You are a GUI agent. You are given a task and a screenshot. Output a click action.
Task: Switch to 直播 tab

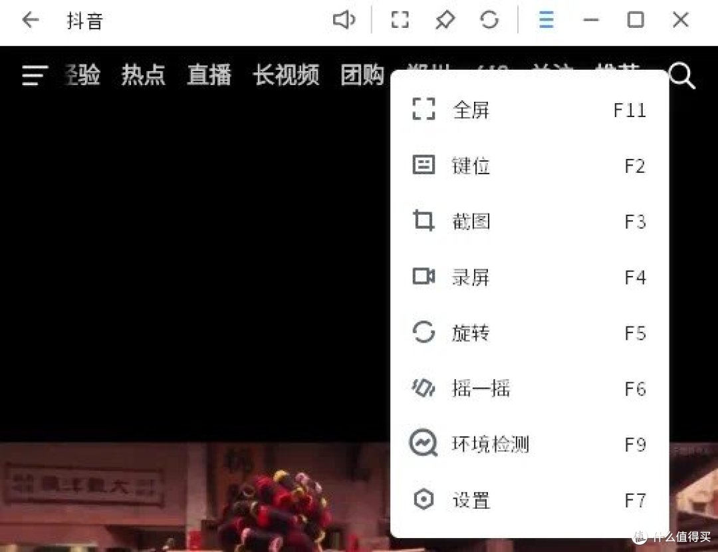click(x=209, y=74)
